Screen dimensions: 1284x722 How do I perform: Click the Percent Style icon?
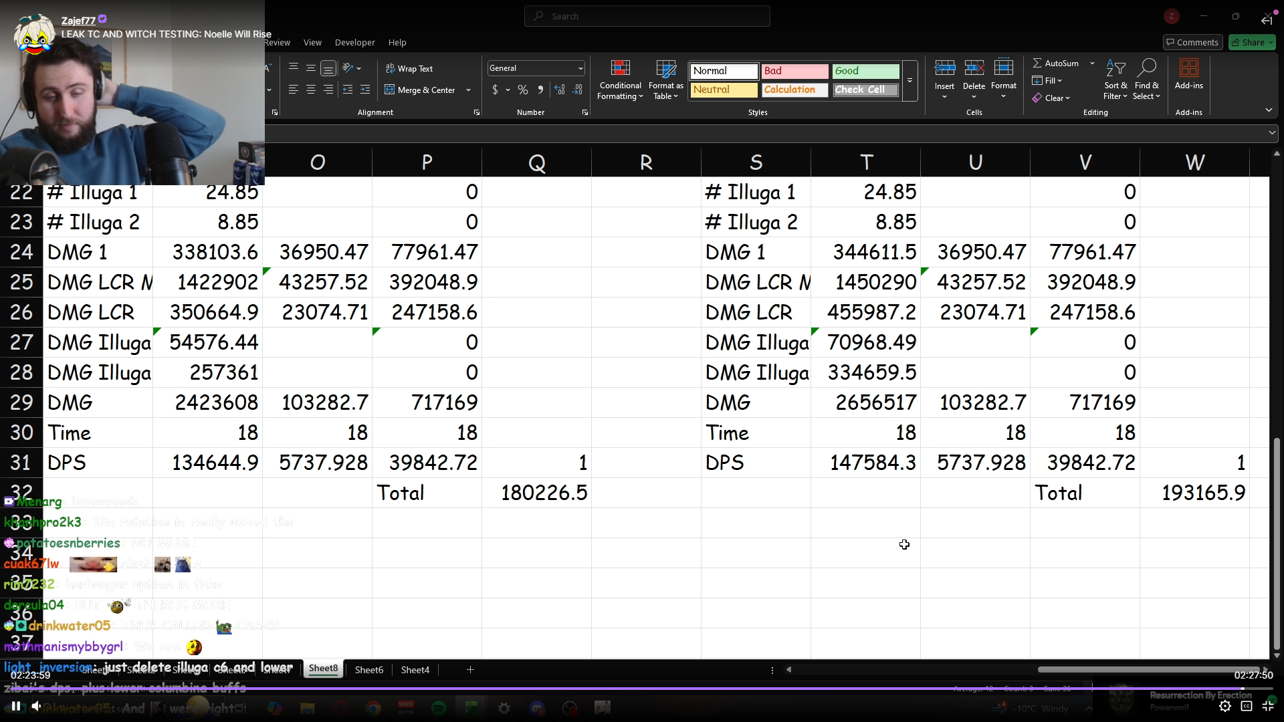[523, 90]
